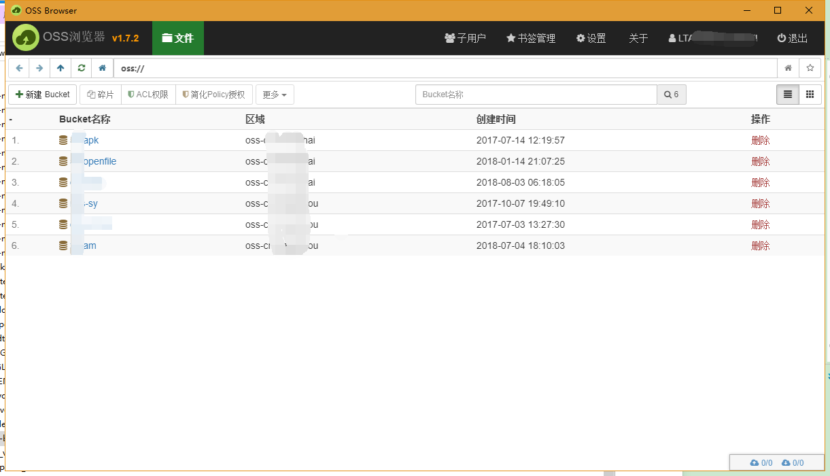Delete the bucket in row 1
This screenshot has width=830, height=476.
(760, 140)
